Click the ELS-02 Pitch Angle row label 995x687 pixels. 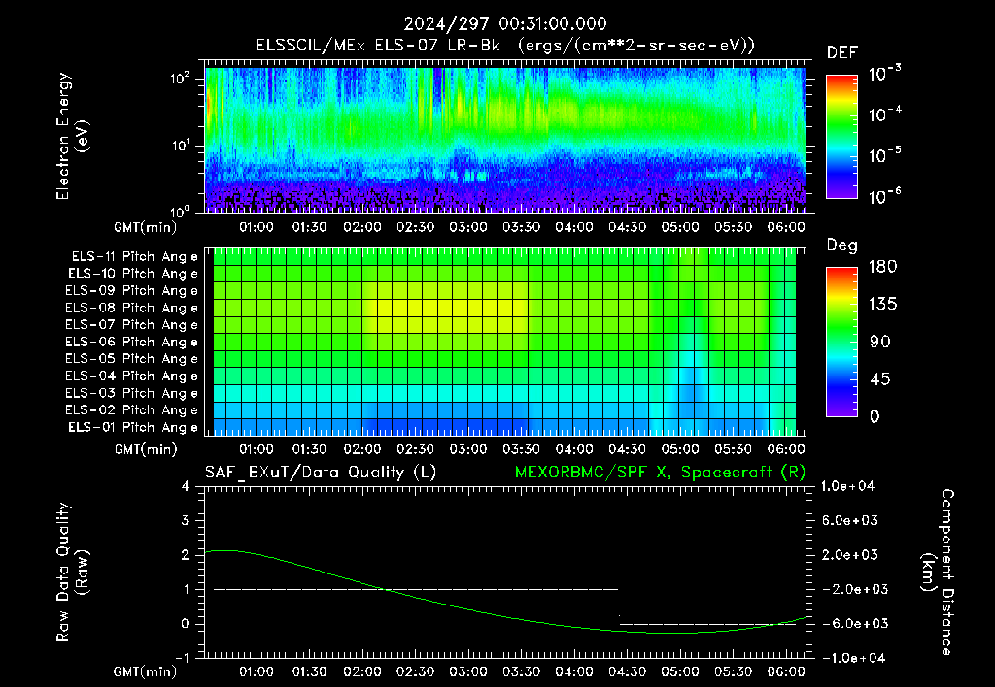point(131,410)
